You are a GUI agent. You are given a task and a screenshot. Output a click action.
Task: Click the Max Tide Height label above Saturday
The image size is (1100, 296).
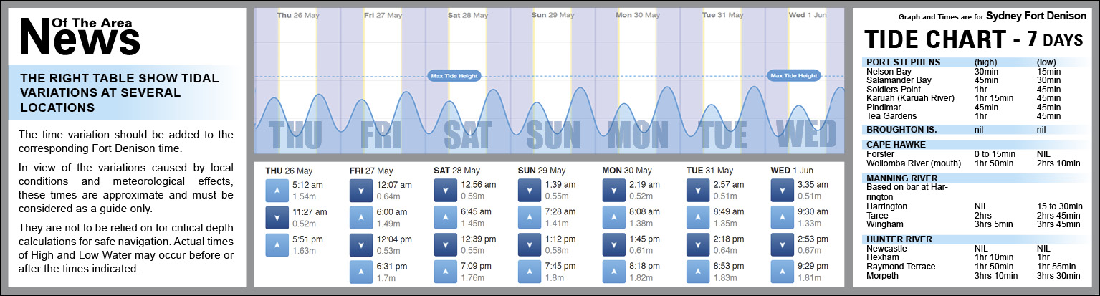pyautogui.click(x=453, y=75)
